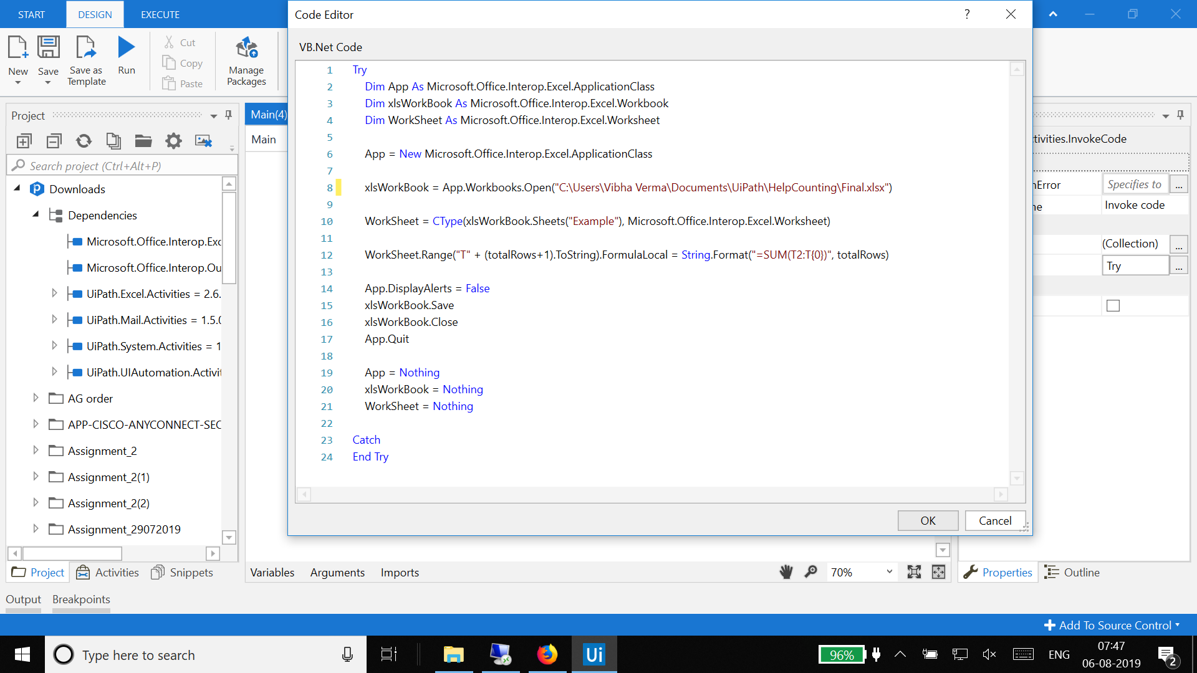Click the Search project input field
The width and height of the screenshot is (1197, 673).
point(125,166)
